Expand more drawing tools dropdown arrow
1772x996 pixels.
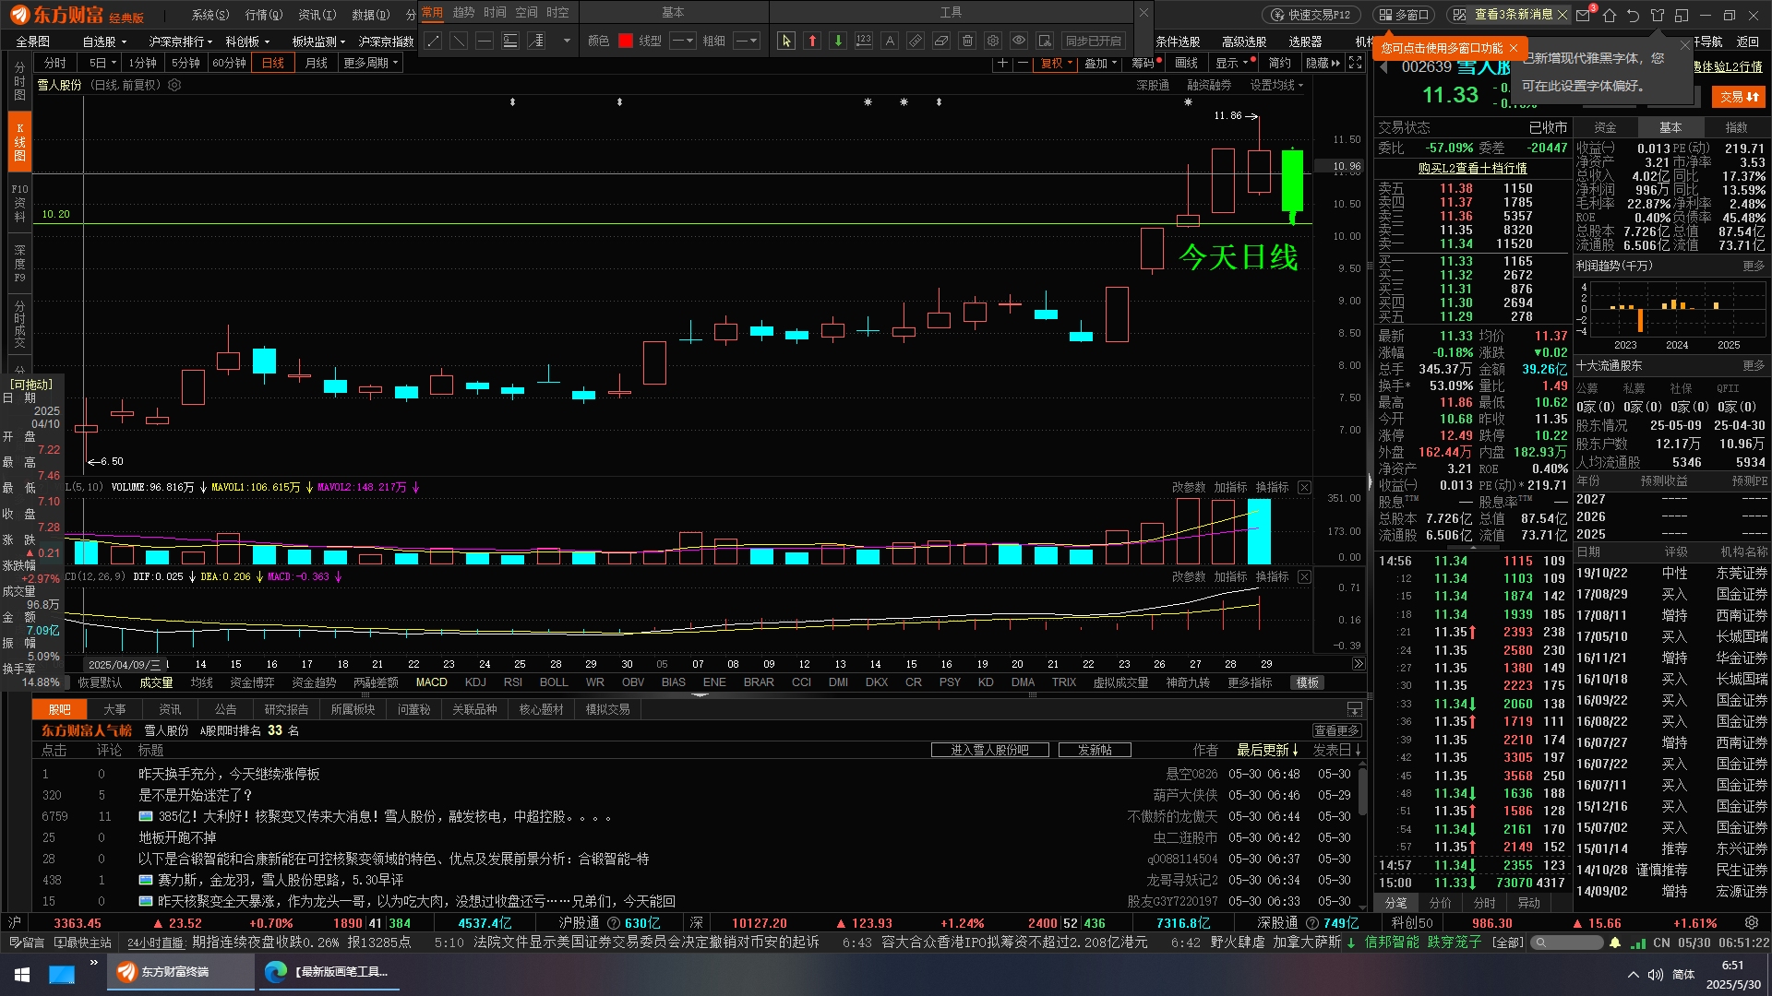pos(567,41)
